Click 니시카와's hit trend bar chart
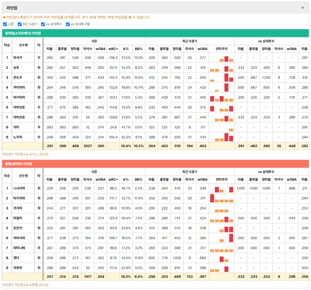Screen dimensions: 311x290 (221, 188)
